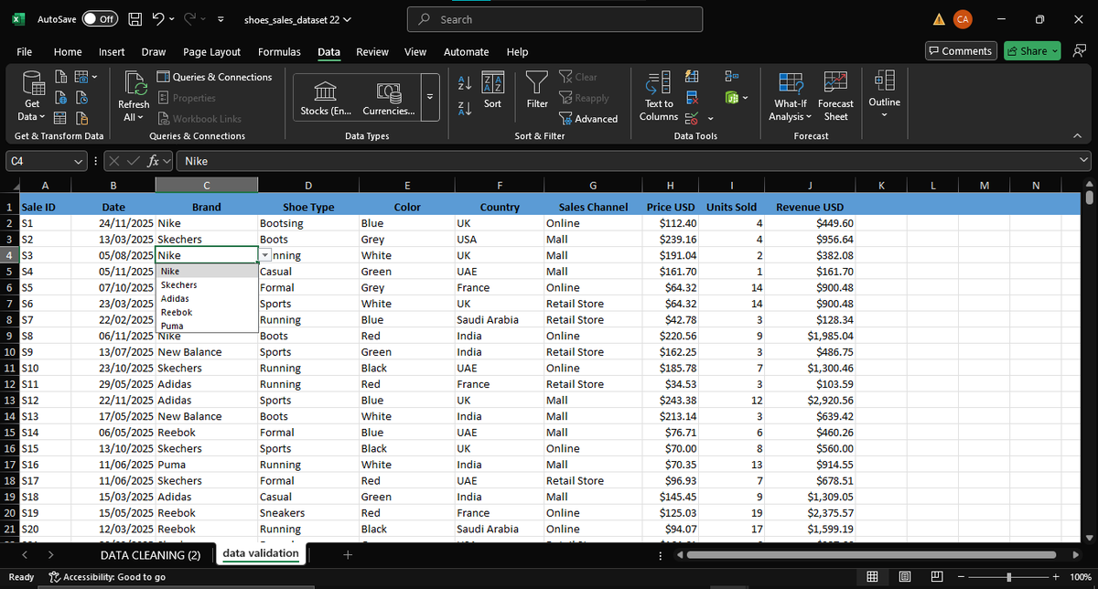Screen dimensions: 1098x589
Task: Click the zoom in plus button
Action: (1055, 576)
